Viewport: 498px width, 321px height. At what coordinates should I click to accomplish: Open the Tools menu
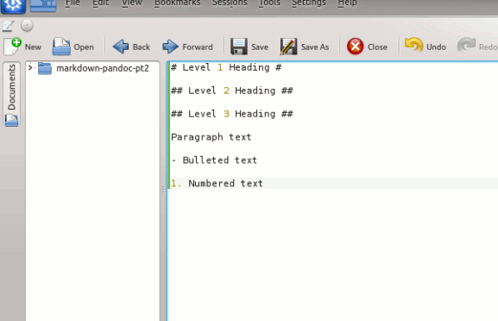tap(269, 3)
